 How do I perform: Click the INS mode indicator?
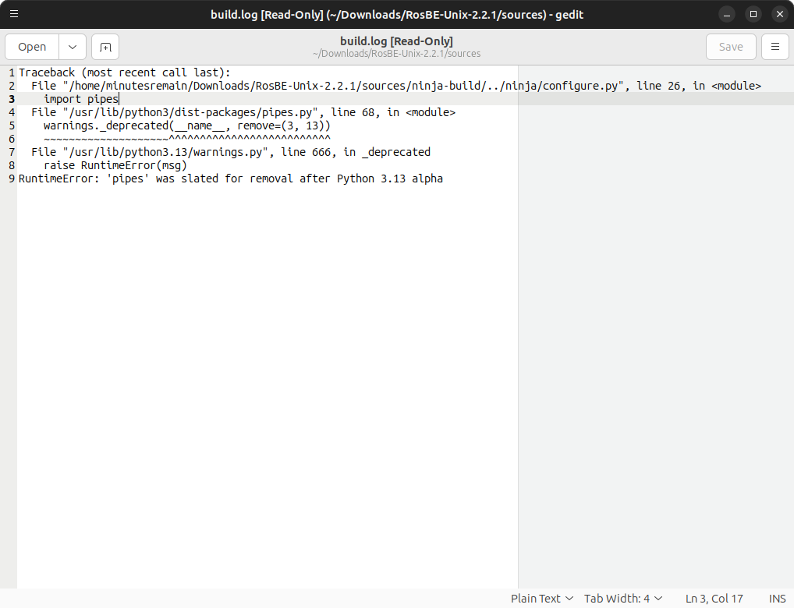778,599
